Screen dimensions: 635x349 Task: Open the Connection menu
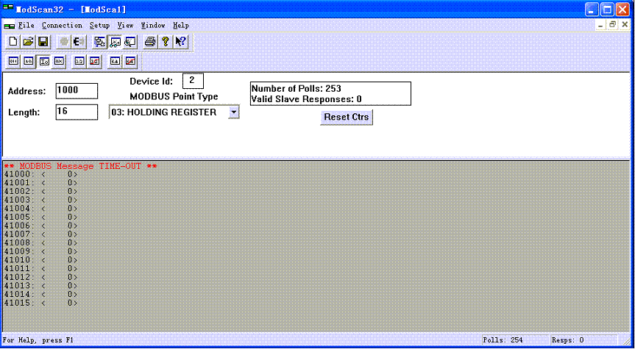coord(62,25)
